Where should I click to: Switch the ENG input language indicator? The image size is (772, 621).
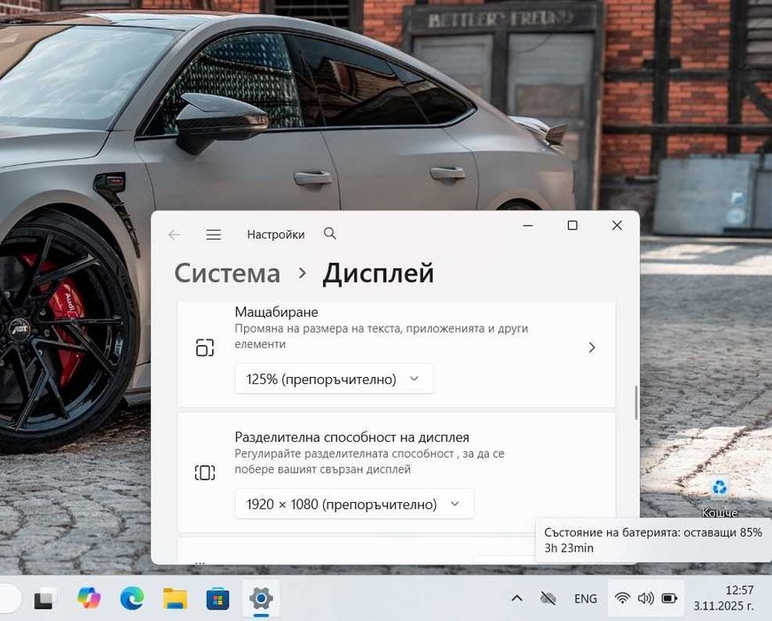586,598
